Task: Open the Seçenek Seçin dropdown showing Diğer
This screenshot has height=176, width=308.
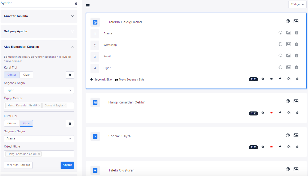Action: pyautogui.click(x=39, y=90)
